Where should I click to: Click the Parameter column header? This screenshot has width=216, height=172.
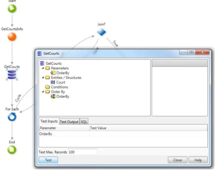pyautogui.click(x=64, y=128)
